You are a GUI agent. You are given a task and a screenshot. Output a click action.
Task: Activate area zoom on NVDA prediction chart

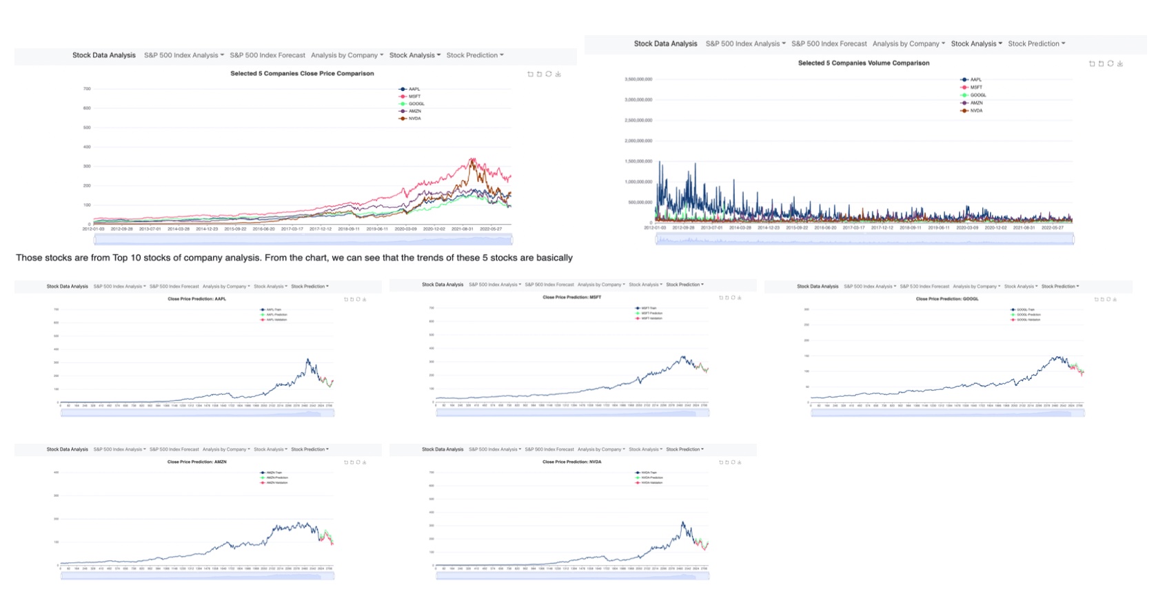click(x=721, y=462)
